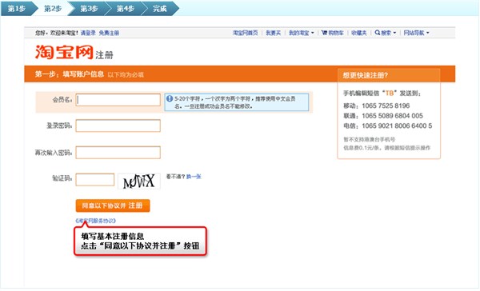Image resolution: width=480 pixels, height=291 pixels.
Task: Open the 淘宝网首页 link
Action: coord(246,33)
